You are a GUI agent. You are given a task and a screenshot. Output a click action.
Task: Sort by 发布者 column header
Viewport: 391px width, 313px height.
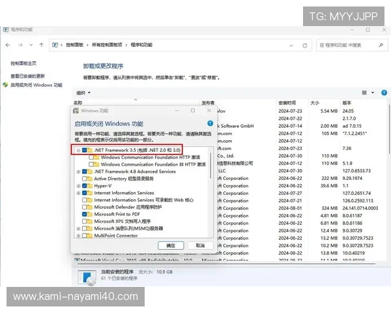(208, 103)
